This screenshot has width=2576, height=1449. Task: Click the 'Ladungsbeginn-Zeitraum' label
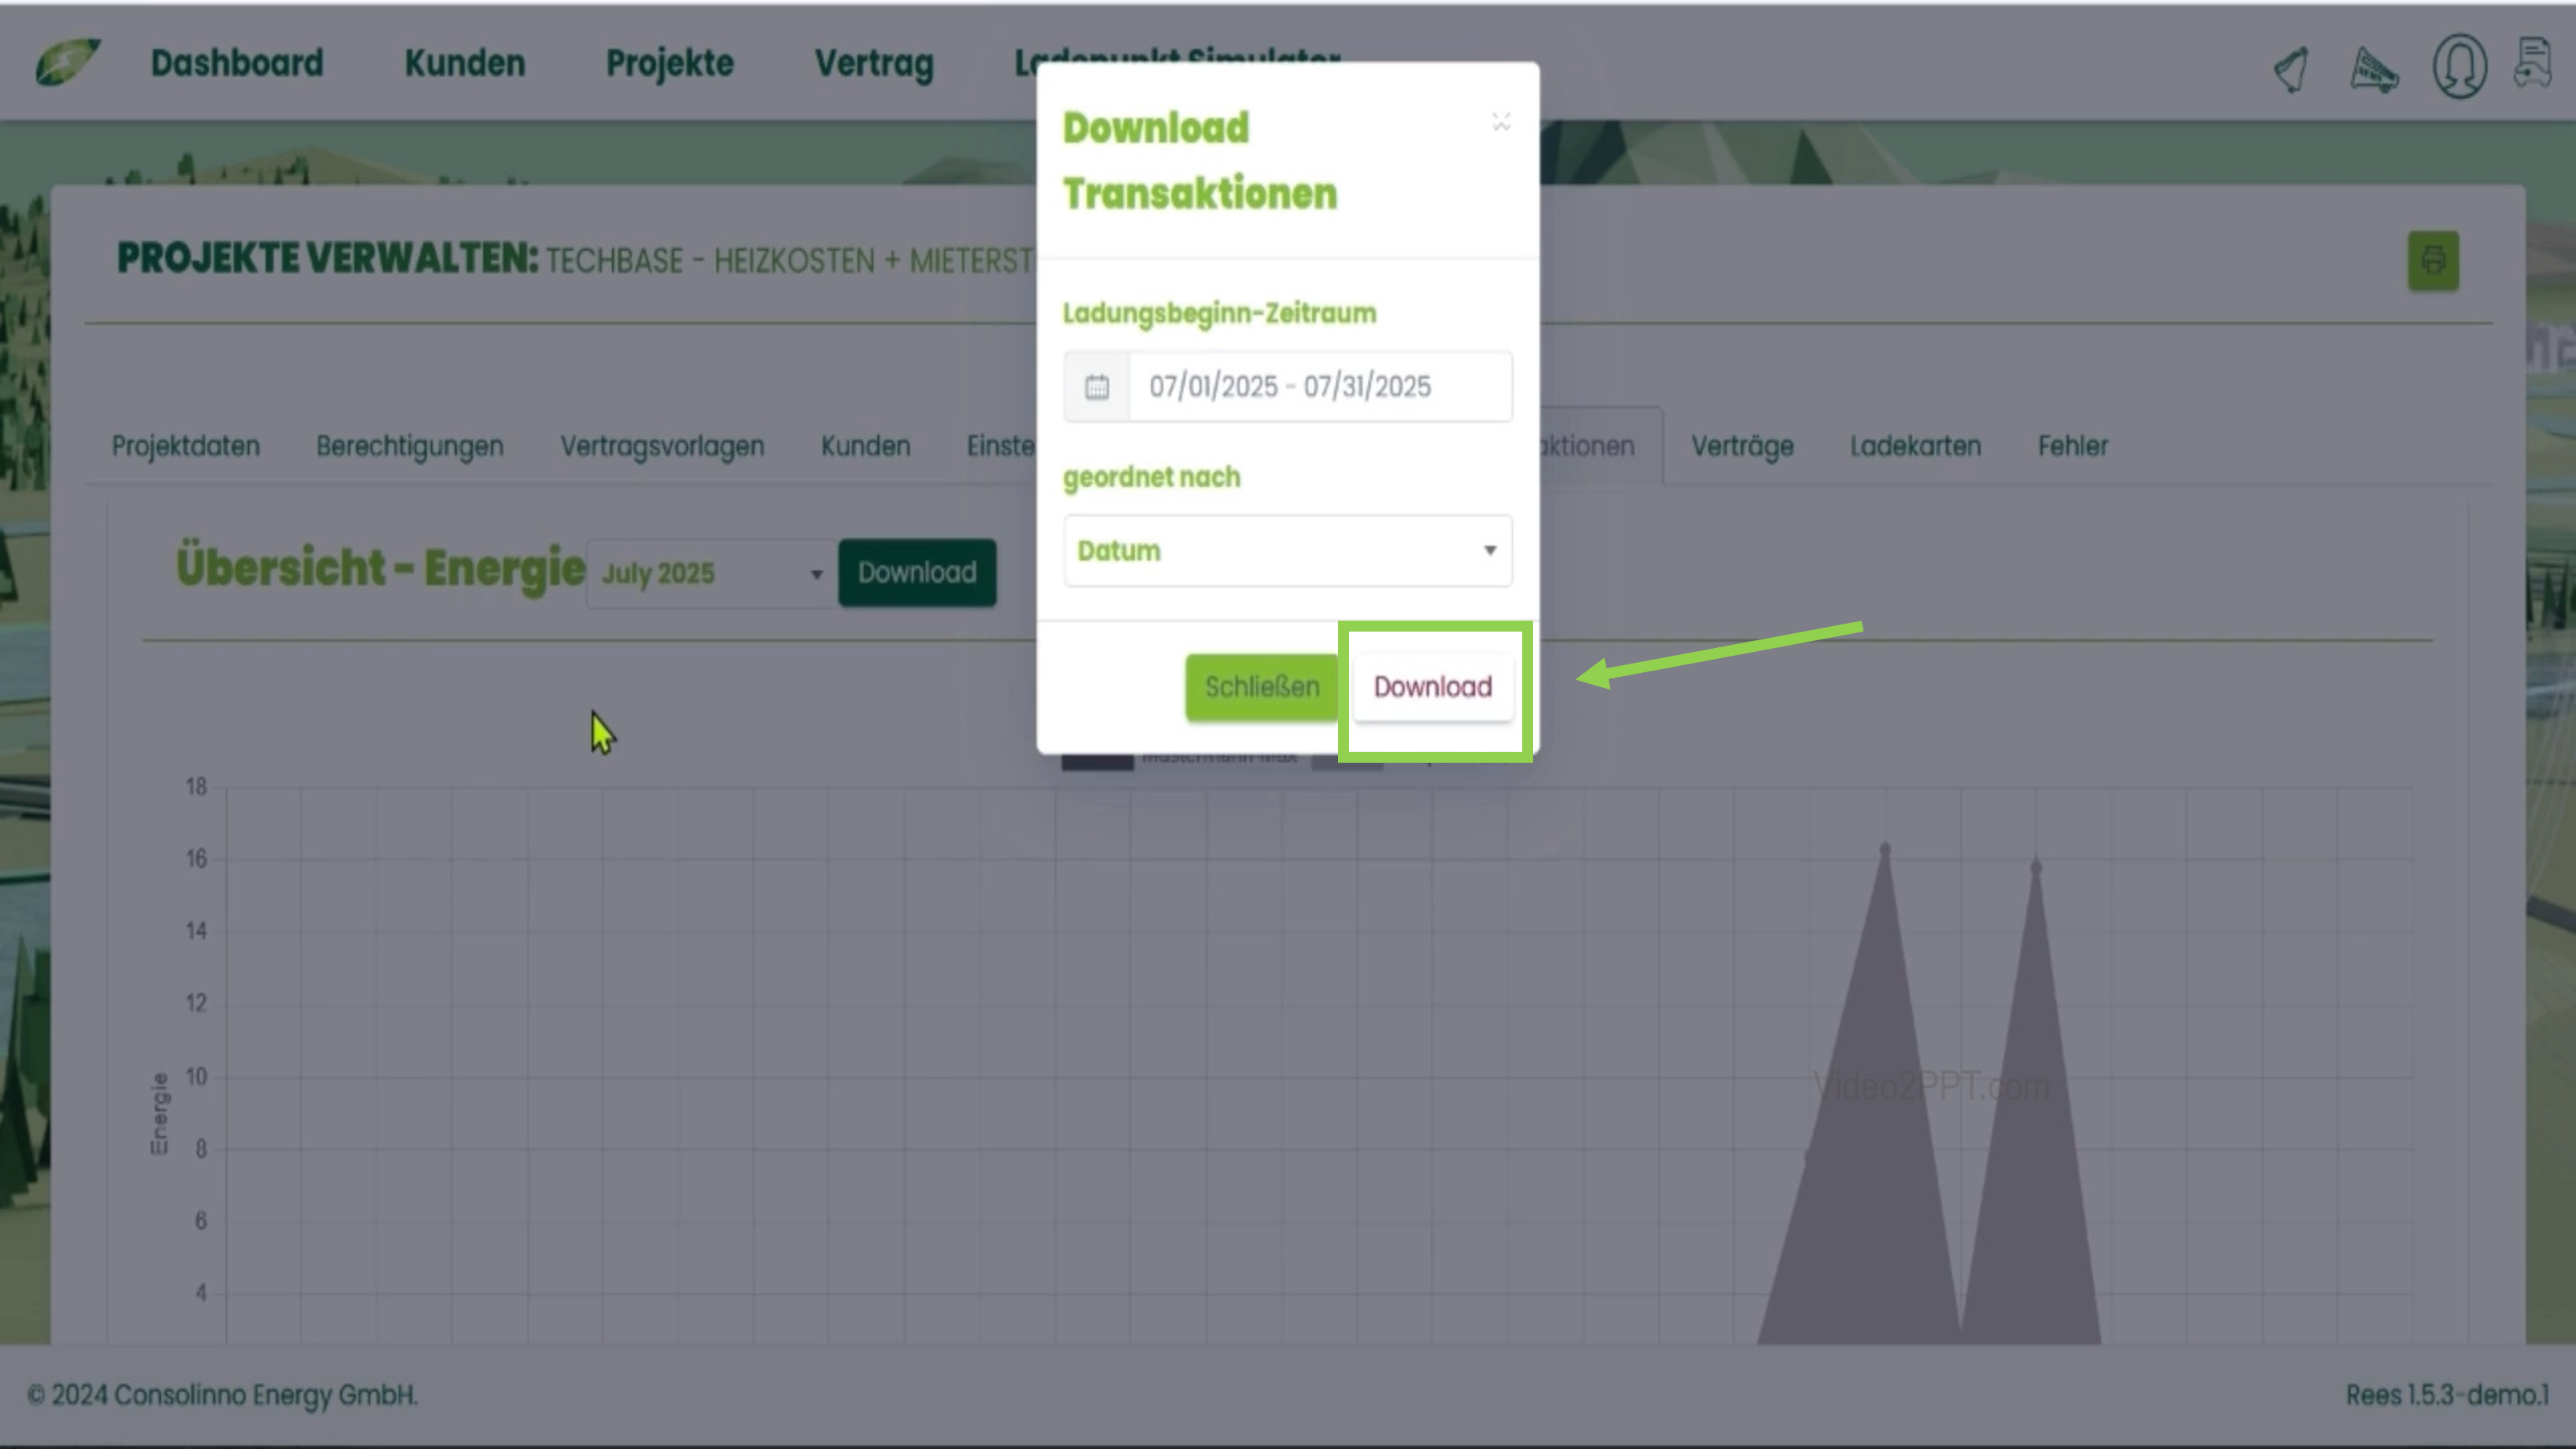(x=1219, y=314)
